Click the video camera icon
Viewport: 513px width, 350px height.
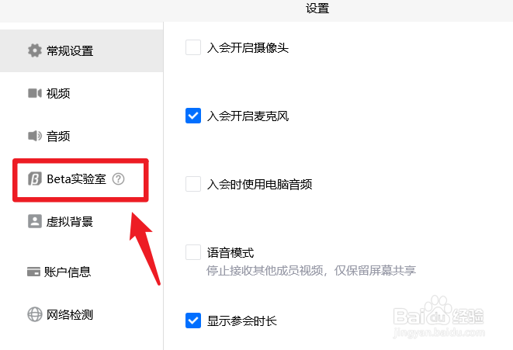pos(35,93)
